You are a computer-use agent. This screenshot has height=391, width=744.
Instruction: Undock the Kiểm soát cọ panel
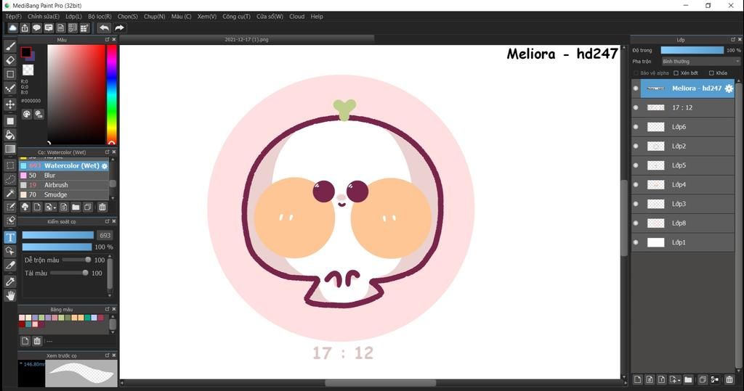click(x=108, y=221)
